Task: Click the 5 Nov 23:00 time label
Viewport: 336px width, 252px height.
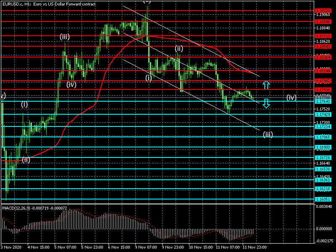Action: coord(92,247)
